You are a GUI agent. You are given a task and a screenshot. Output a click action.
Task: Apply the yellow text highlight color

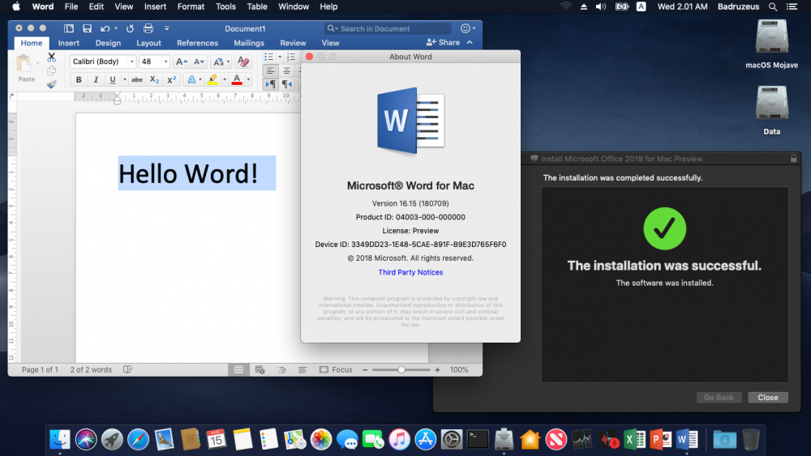(x=212, y=79)
